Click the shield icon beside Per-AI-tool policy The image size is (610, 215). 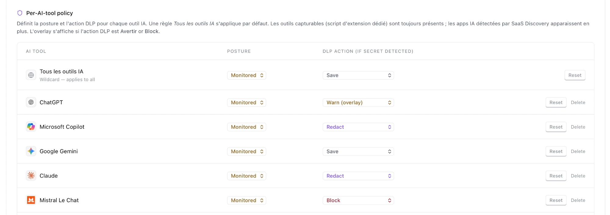20,13
